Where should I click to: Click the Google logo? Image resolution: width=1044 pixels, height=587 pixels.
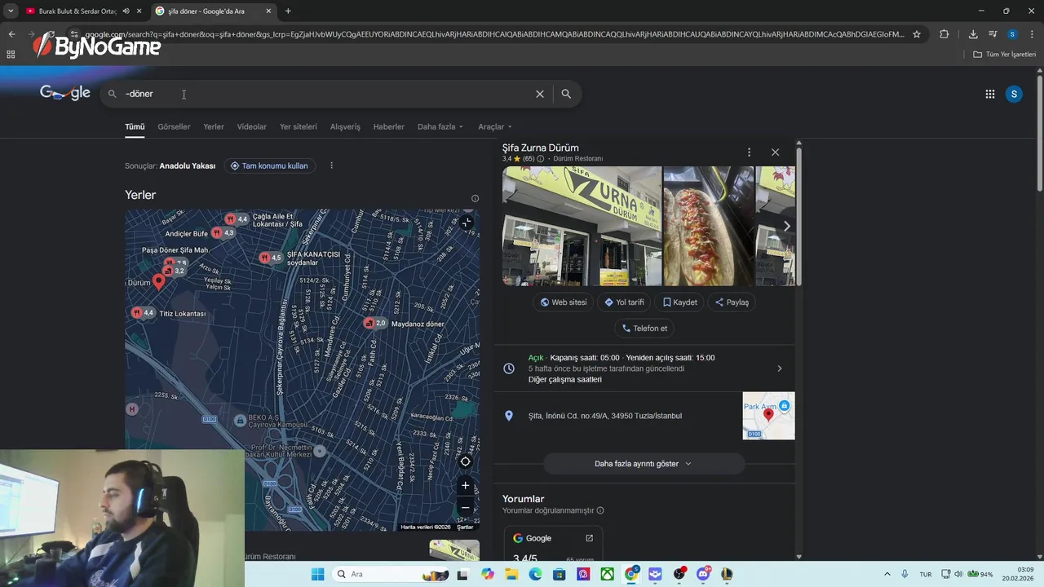tap(65, 93)
